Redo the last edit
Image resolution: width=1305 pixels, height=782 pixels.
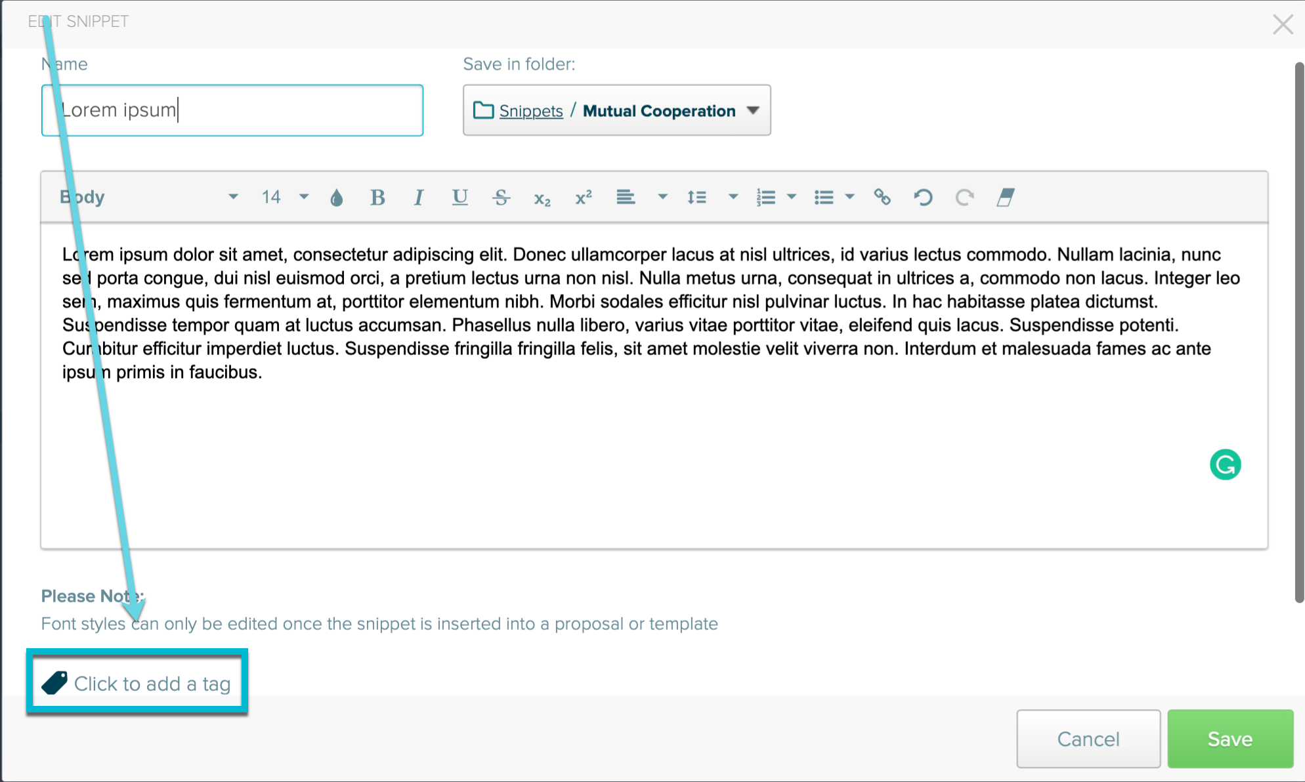tap(964, 197)
